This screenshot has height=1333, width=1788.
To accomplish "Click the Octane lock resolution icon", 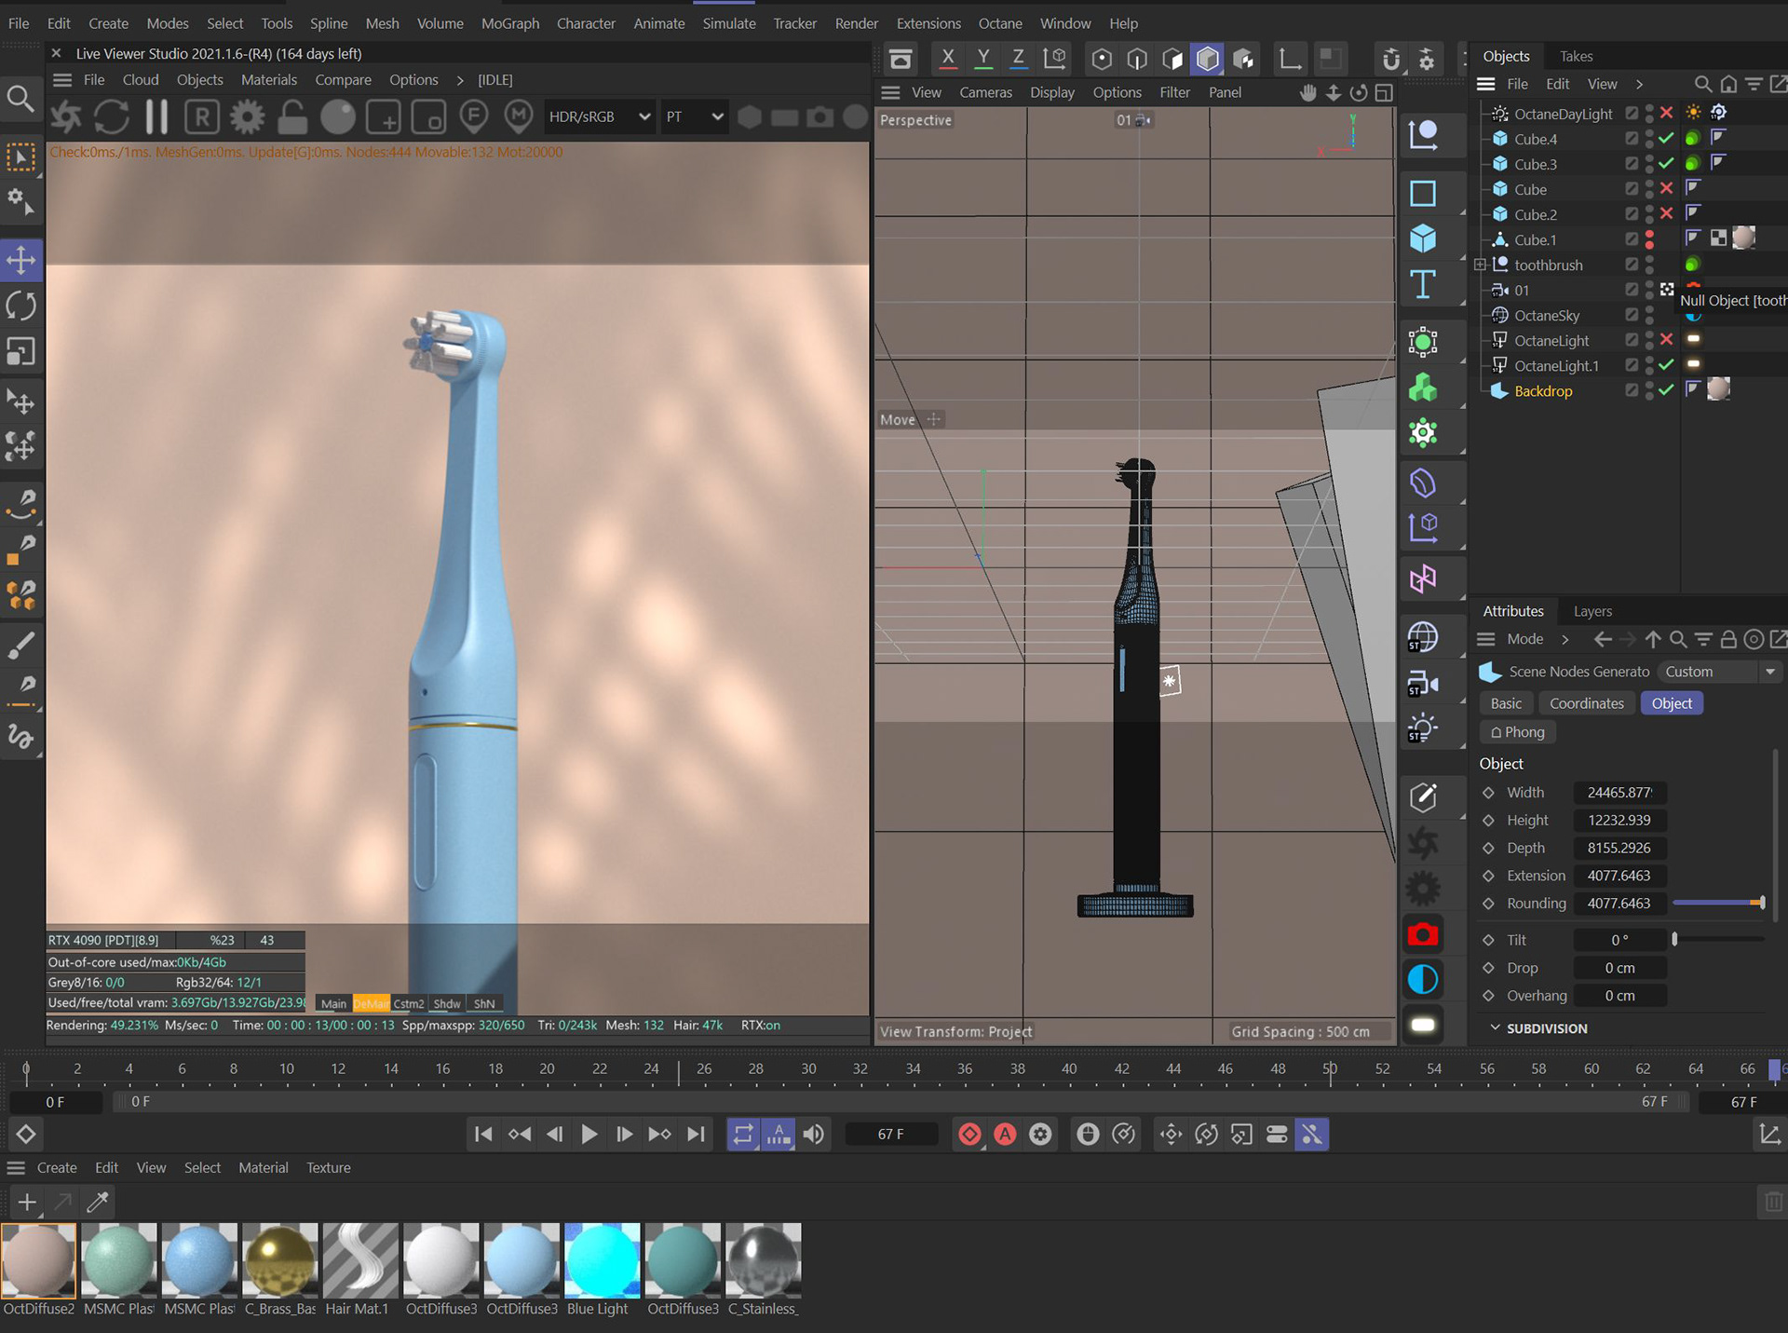I will (x=292, y=116).
